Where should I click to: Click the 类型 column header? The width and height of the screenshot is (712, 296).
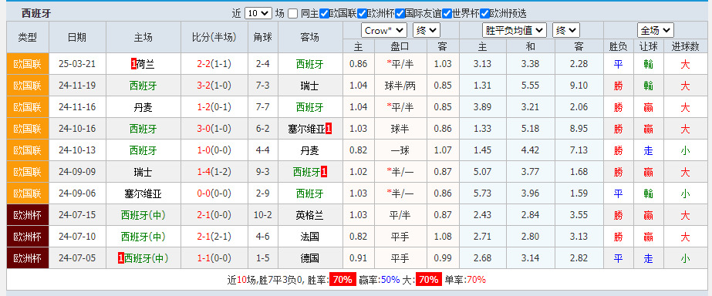coord(28,37)
